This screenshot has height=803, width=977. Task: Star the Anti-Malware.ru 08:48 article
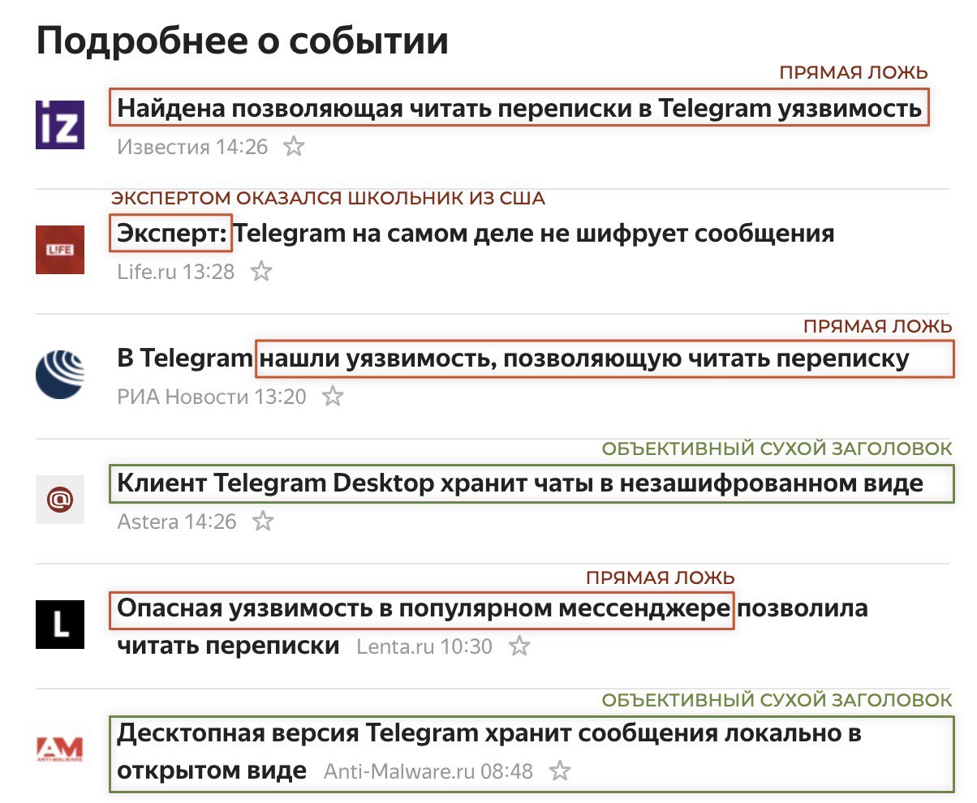pyautogui.click(x=559, y=771)
